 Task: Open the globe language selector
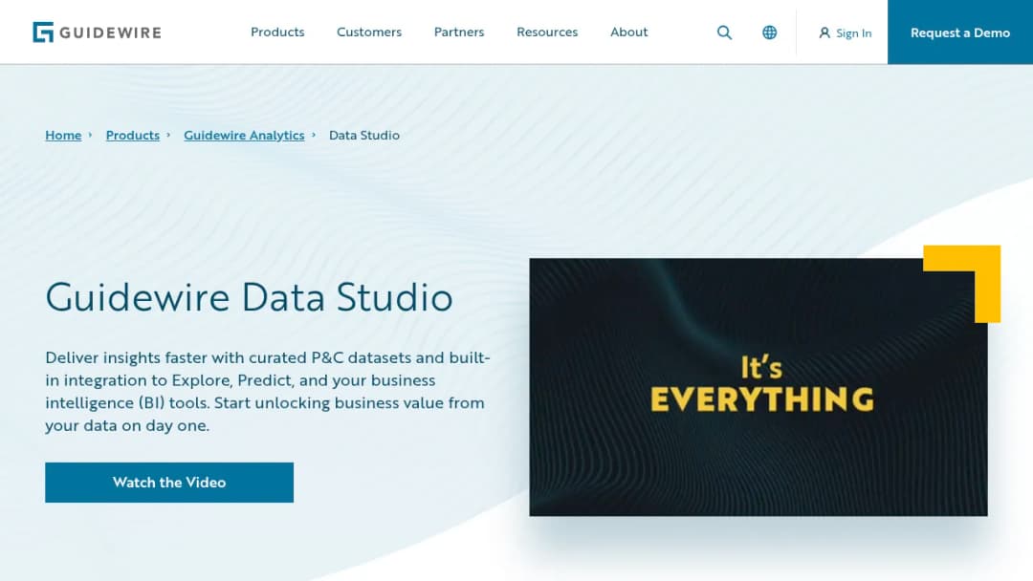(x=769, y=32)
